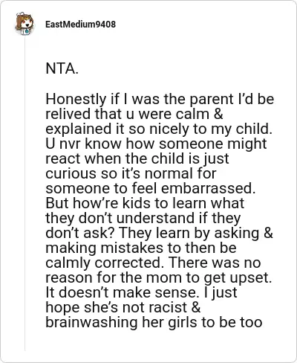Click the line starting "It doesn't make sense."
297x363 pixels.
point(142,293)
